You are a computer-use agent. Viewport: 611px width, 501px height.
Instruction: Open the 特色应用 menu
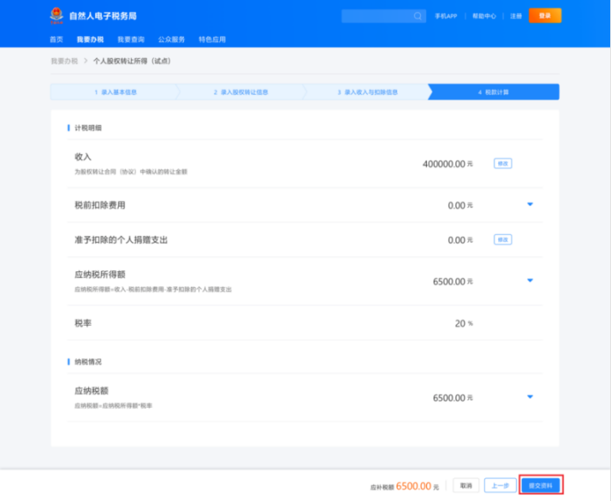(x=212, y=39)
